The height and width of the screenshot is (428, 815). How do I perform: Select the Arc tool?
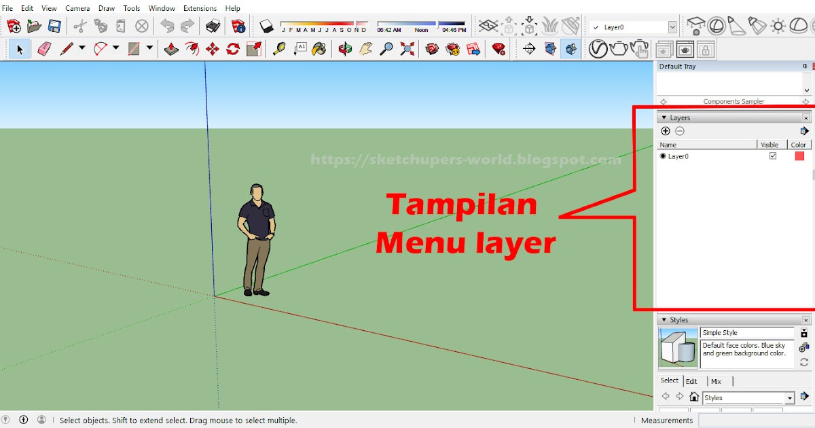point(101,49)
